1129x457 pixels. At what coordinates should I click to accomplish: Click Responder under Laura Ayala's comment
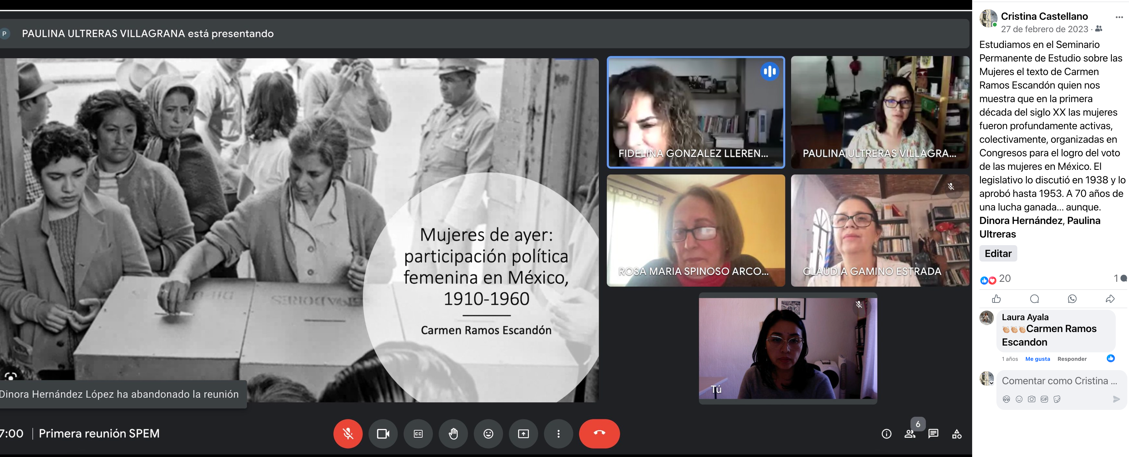tap(1071, 359)
